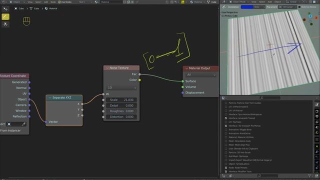
Task: Open the Placement 3D Cursor dropdown
Action: [x=287, y=7]
